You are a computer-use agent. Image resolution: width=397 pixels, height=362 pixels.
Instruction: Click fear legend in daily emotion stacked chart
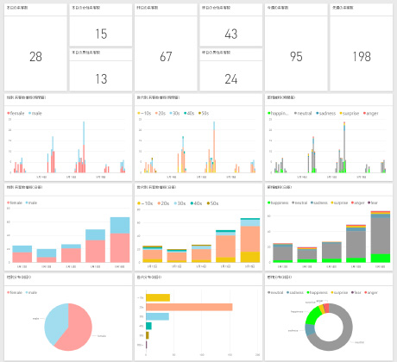[373, 203]
